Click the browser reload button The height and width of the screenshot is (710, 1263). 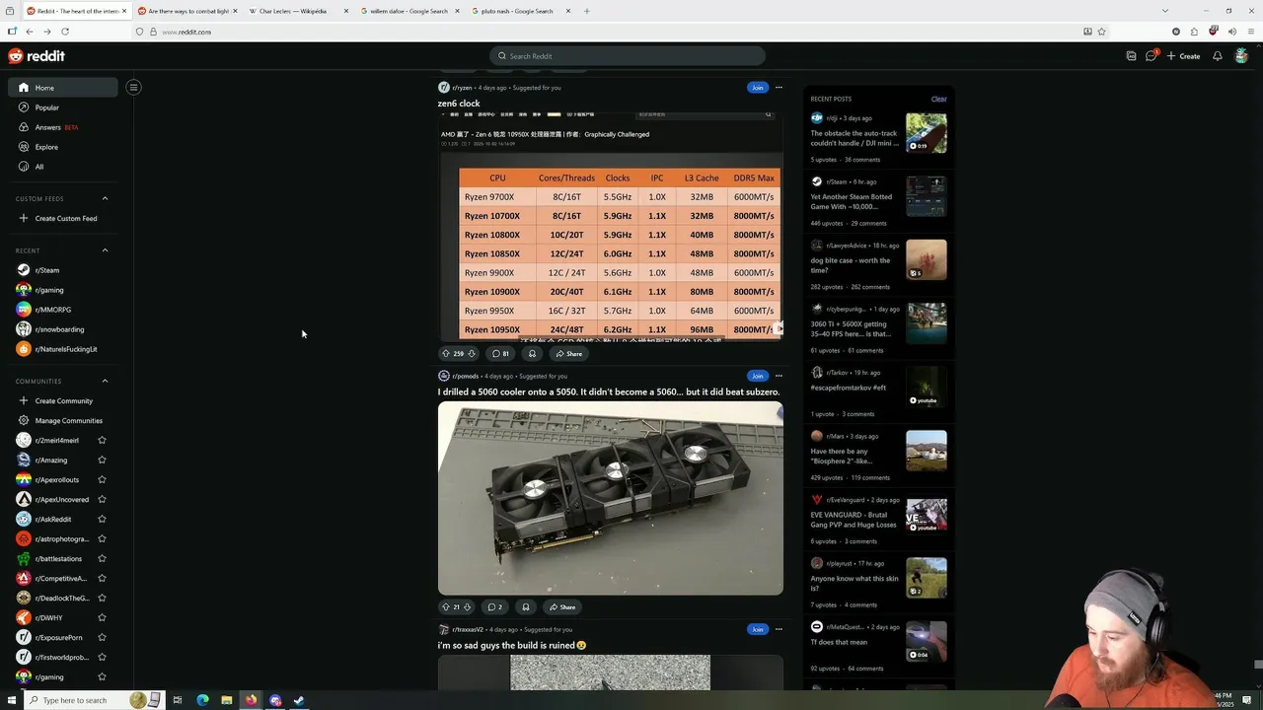pyautogui.click(x=65, y=32)
